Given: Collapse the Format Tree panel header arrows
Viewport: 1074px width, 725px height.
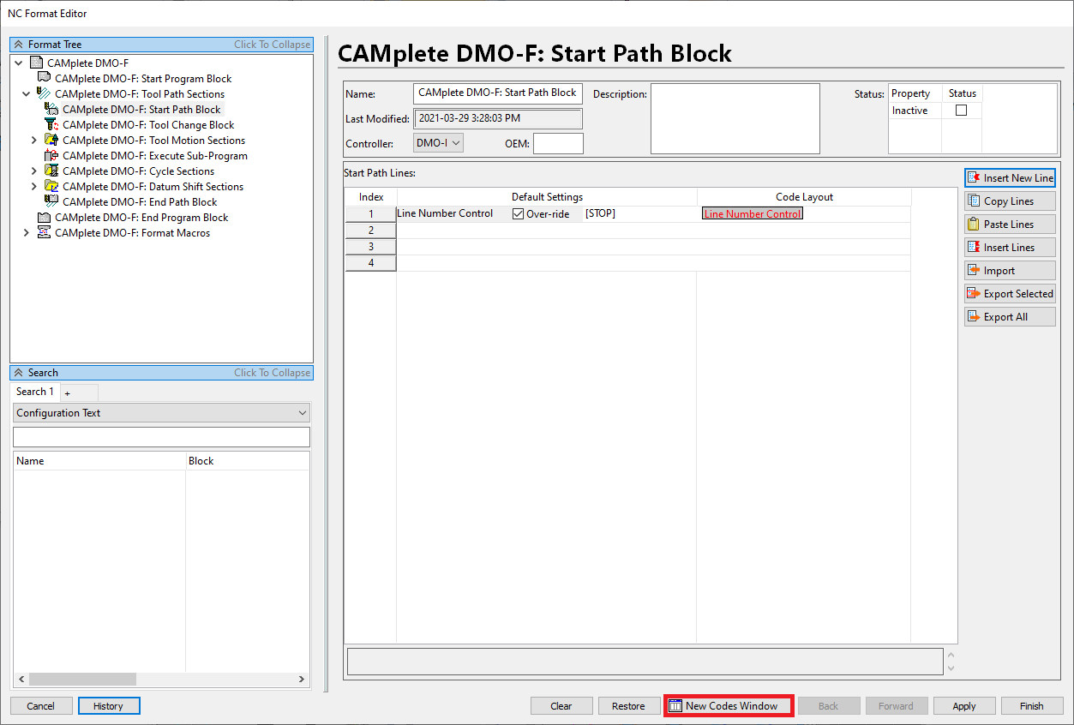Looking at the screenshot, I should pyautogui.click(x=18, y=45).
